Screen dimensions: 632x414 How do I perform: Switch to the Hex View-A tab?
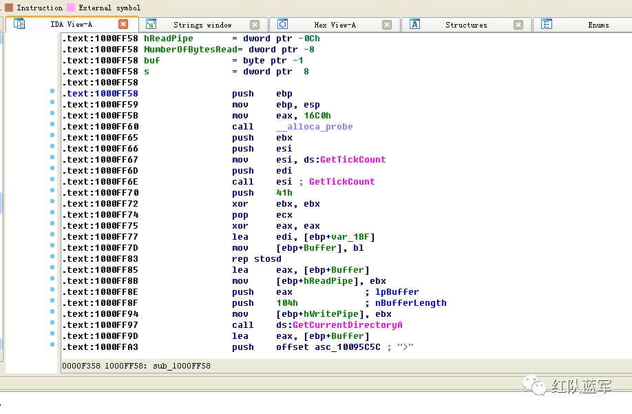[335, 25]
